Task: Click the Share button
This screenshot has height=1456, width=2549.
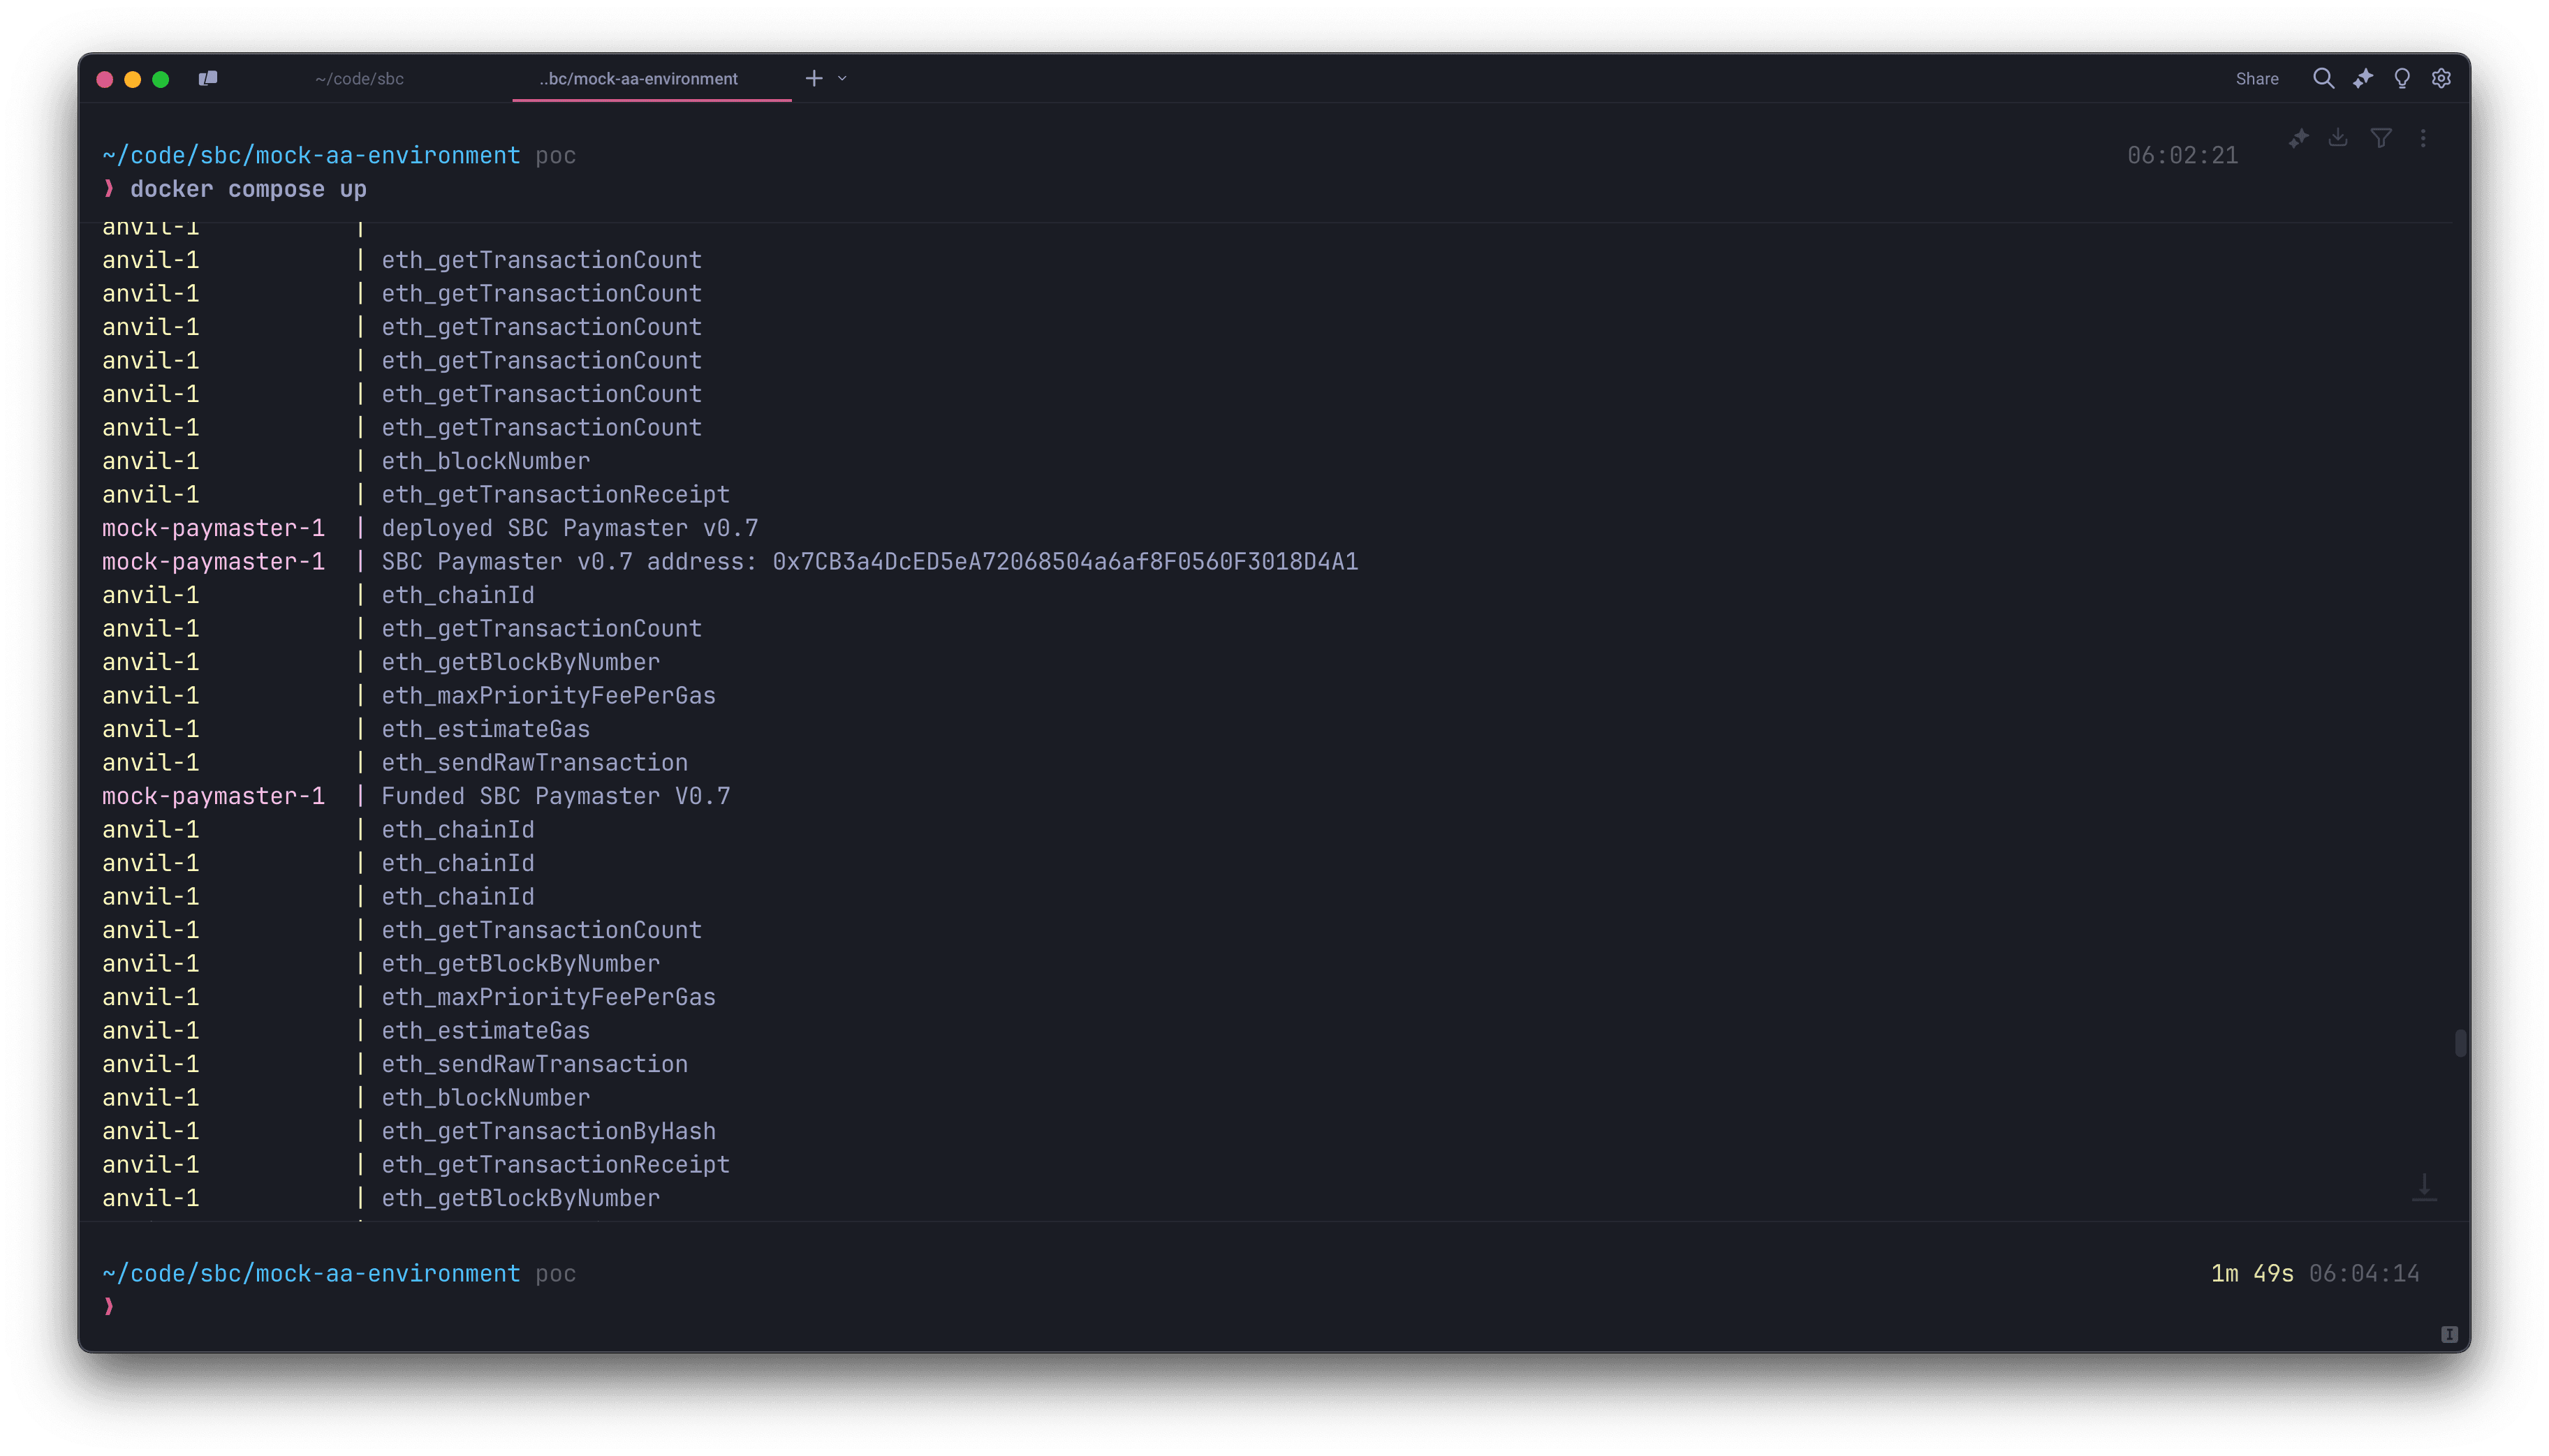Action: (2257, 79)
